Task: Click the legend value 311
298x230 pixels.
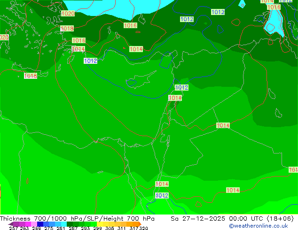Action: (x=122, y=228)
